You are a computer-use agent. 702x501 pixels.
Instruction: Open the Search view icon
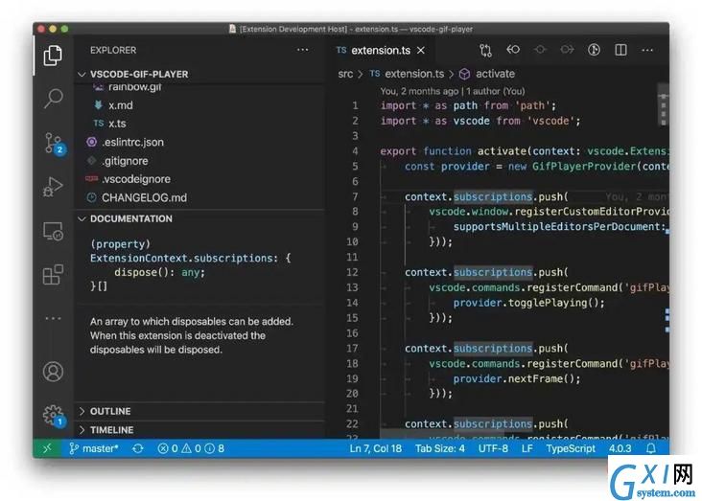tap(54, 98)
